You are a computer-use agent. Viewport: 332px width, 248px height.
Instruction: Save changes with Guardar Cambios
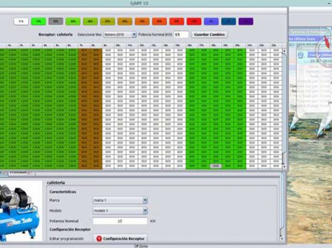tap(210, 34)
